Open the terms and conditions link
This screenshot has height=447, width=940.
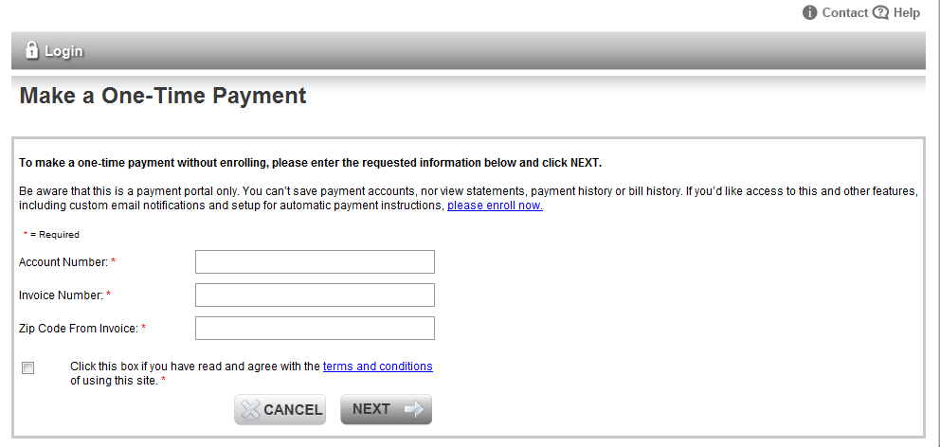click(378, 367)
